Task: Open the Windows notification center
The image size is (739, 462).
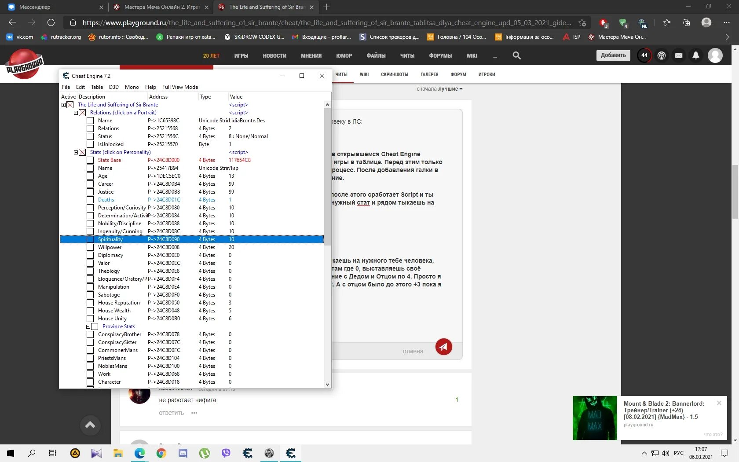Action: pyautogui.click(x=724, y=453)
